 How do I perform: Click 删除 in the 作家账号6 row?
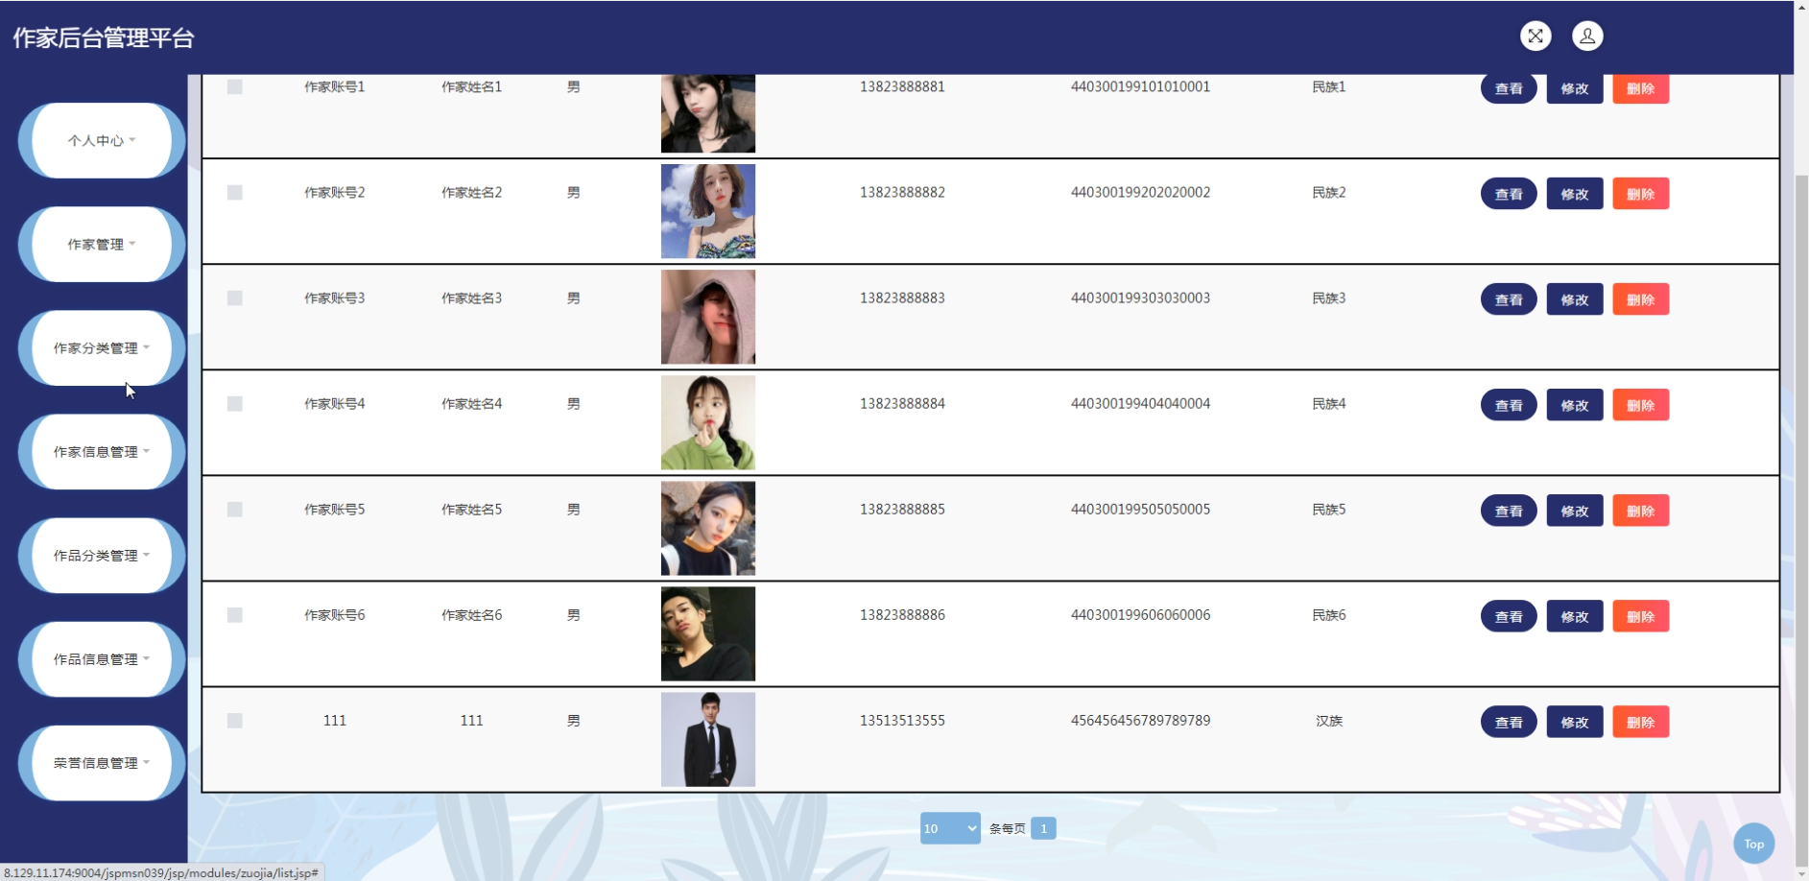1641,616
